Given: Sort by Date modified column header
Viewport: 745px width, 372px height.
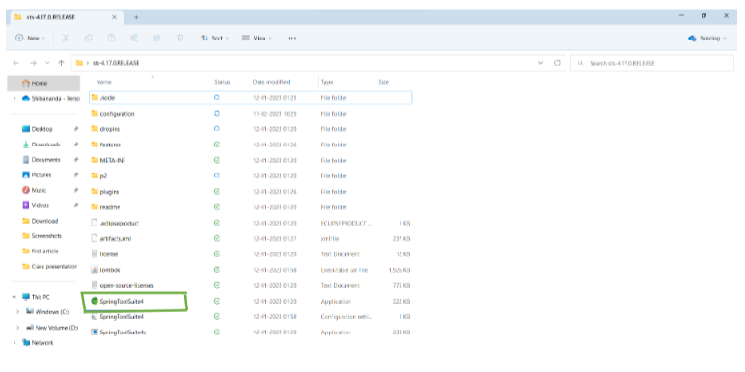Looking at the screenshot, I should [271, 82].
